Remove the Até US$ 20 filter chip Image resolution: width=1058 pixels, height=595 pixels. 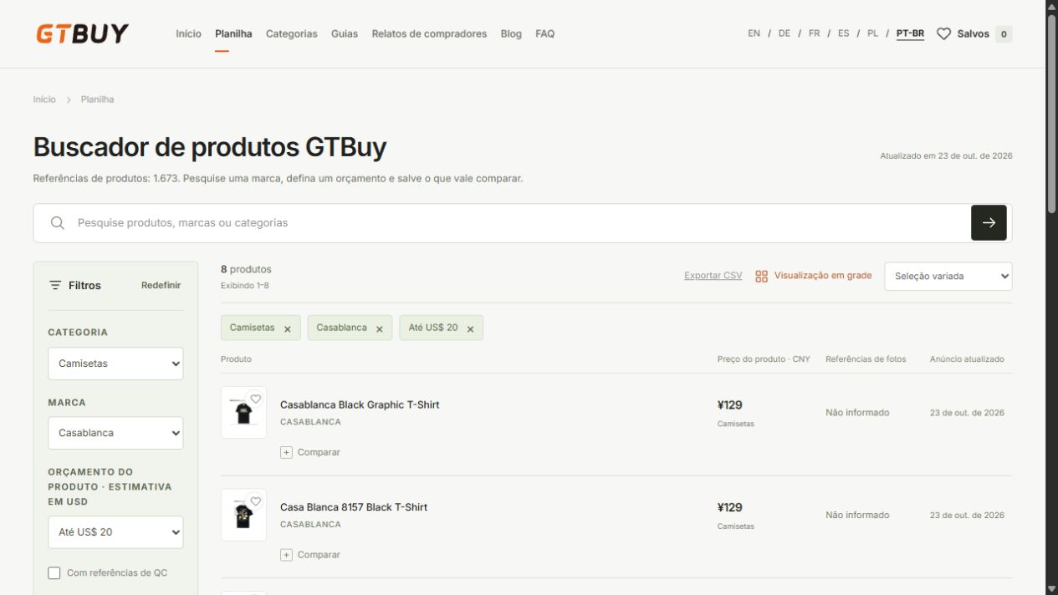(470, 328)
